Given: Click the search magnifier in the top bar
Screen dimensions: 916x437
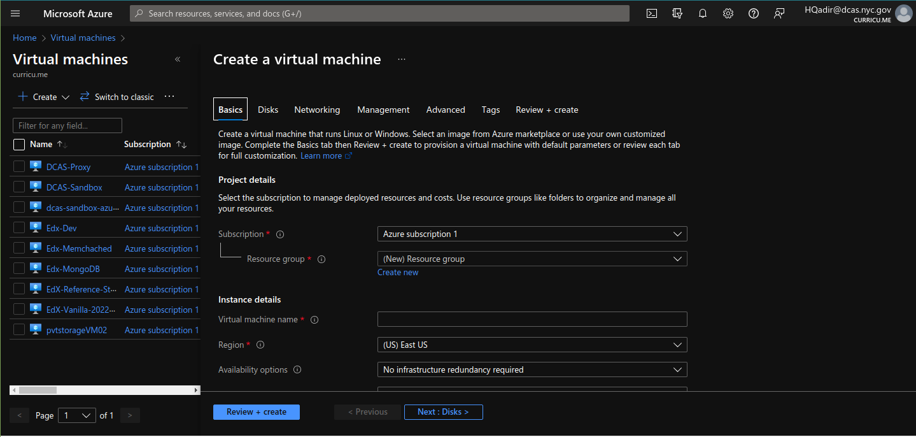Looking at the screenshot, I should click(x=139, y=13).
